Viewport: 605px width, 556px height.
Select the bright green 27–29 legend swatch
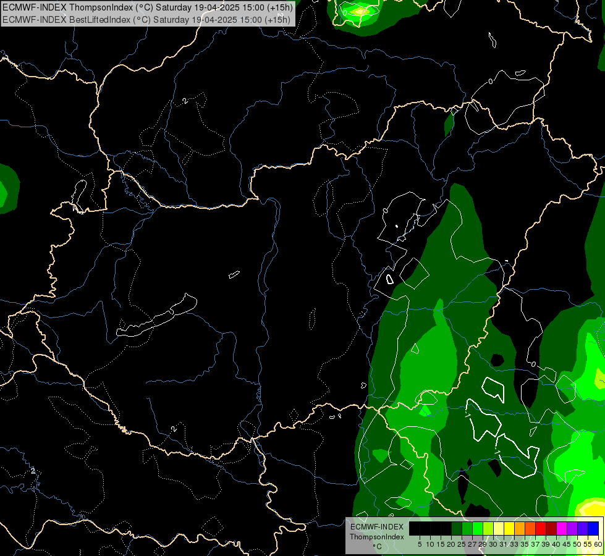[478, 528]
